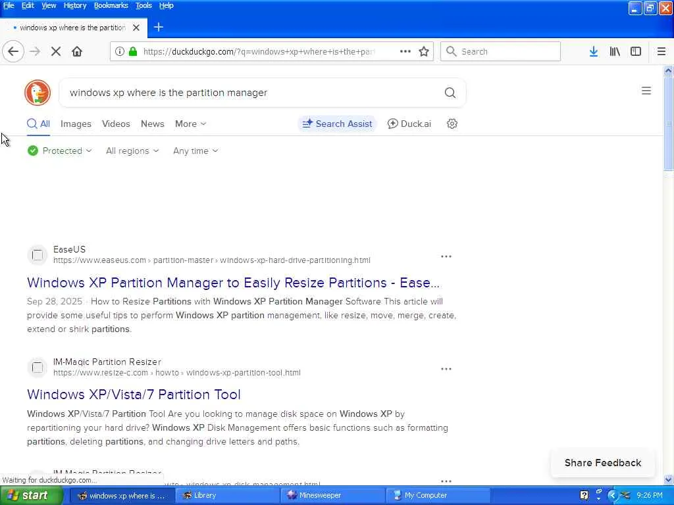This screenshot has width=674, height=505.
Task: Switch to Minesweeper in taskbar
Action: point(332,495)
